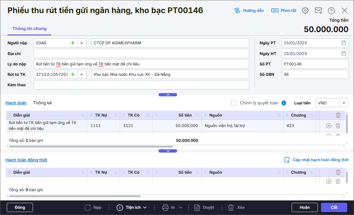The image size is (354, 215).
Task: Click the Cất save button
Action: tap(334, 208)
